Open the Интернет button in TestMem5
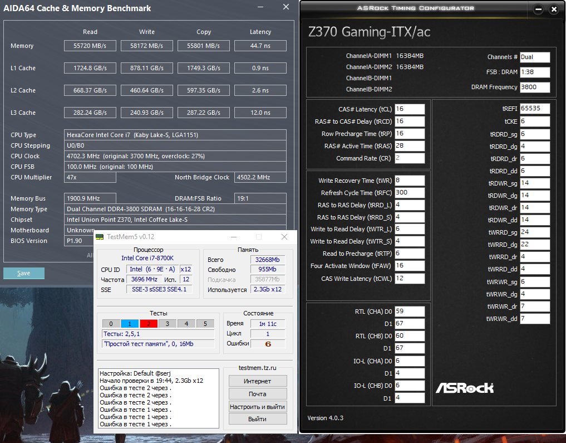 coord(258,381)
